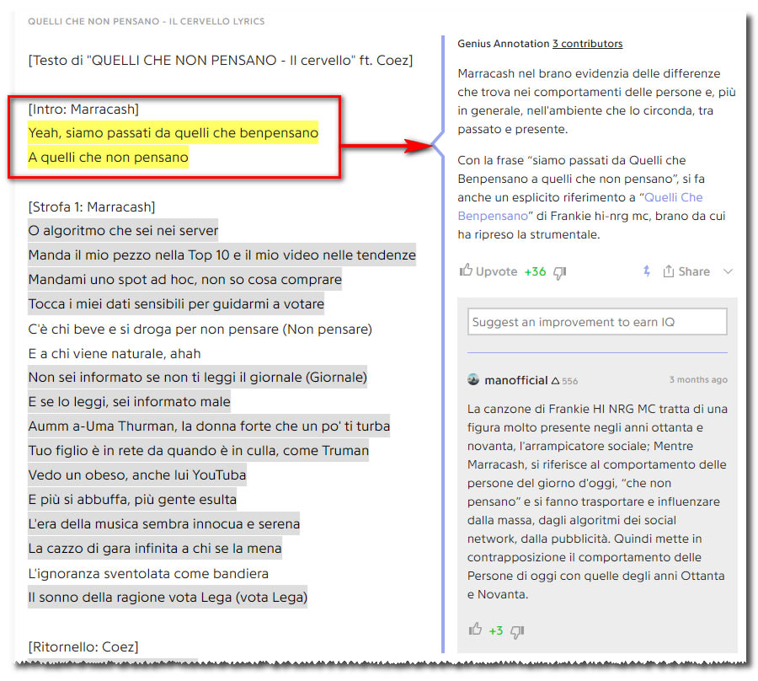The height and width of the screenshot is (681, 758).
Task: Downvote the annotation with thumbs-down icon
Action: 560,273
